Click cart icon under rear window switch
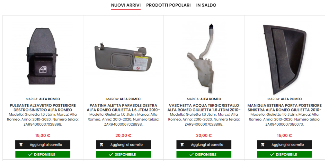 click(21, 145)
